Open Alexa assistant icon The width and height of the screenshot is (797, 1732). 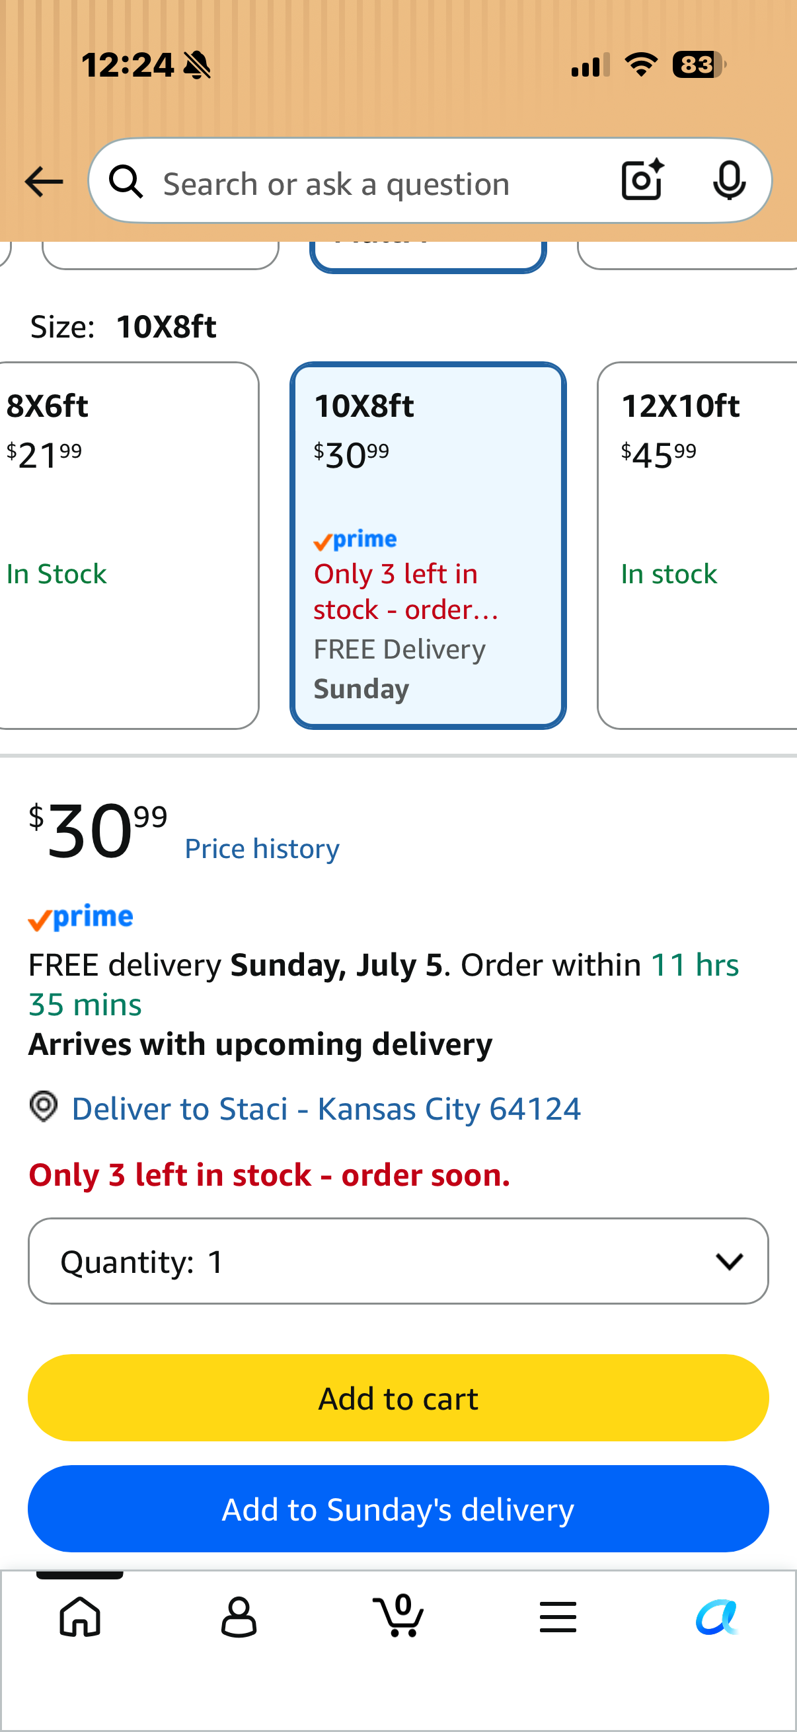click(x=717, y=1616)
